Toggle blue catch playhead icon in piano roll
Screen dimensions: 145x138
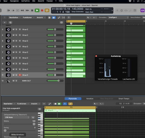point(65,104)
